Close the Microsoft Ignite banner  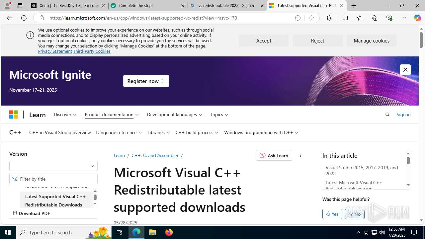click(x=405, y=70)
